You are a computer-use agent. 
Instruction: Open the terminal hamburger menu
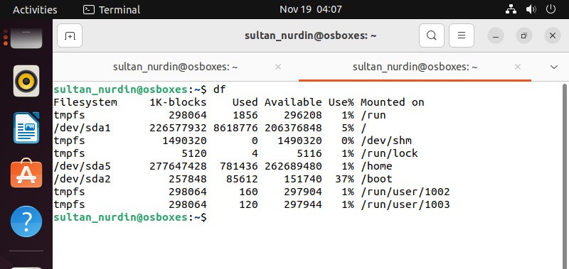[461, 35]
